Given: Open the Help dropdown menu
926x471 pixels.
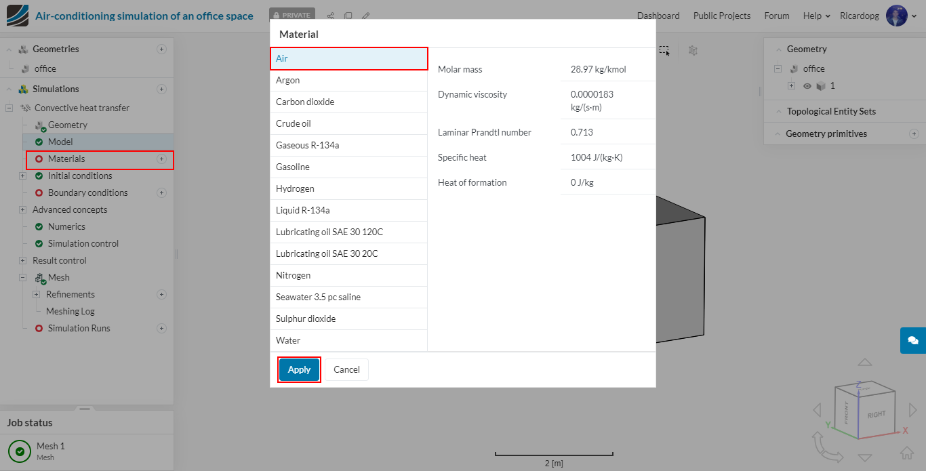Looking at the screenshot, I should (816, 16).
